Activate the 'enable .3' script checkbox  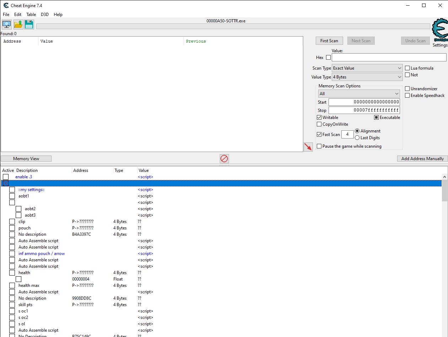pos(6,177)
